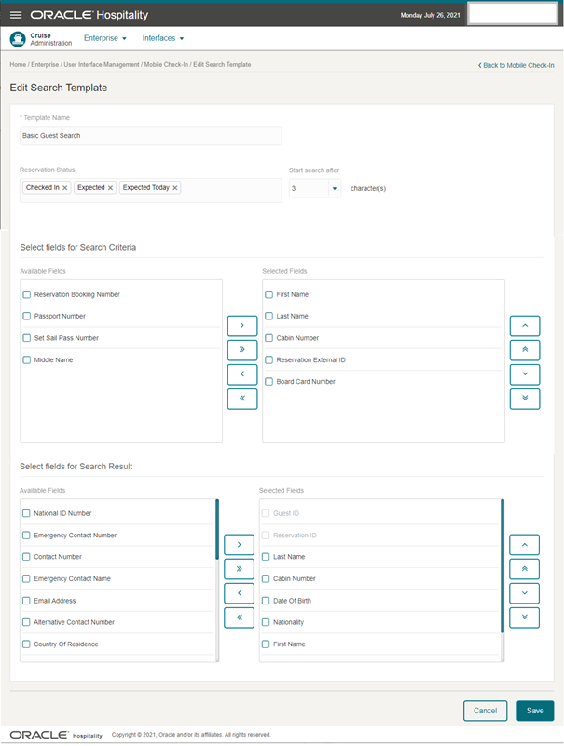Check Passport Number field

(x=27, y=316)
